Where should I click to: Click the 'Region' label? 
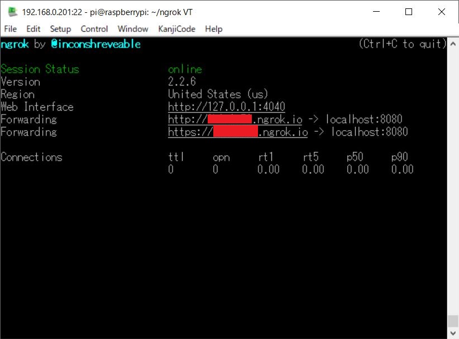tap(17, 94)
